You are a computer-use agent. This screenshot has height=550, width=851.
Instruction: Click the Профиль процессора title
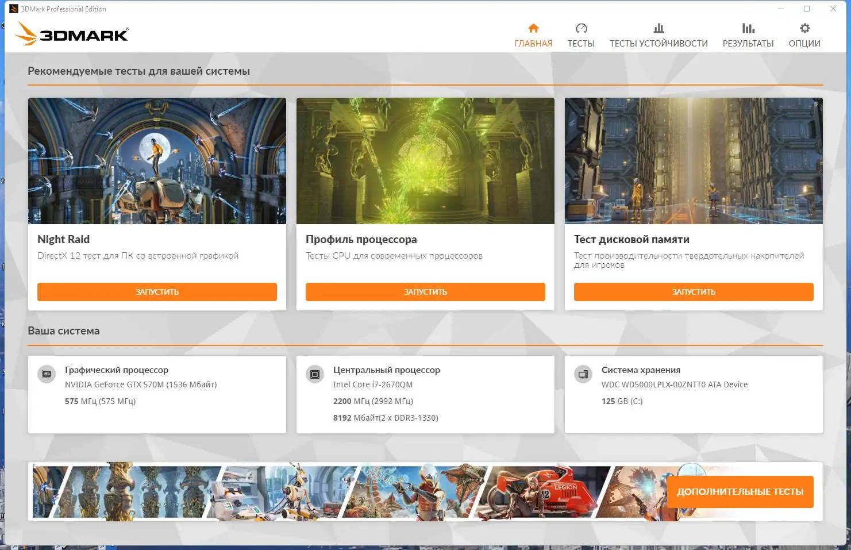[361, 239]
